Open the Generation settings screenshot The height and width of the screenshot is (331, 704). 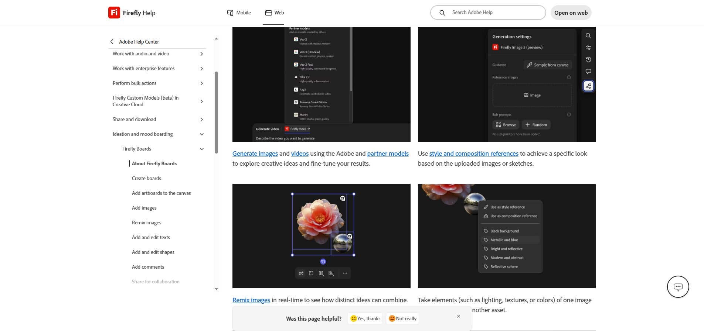(x=507, y=84)
